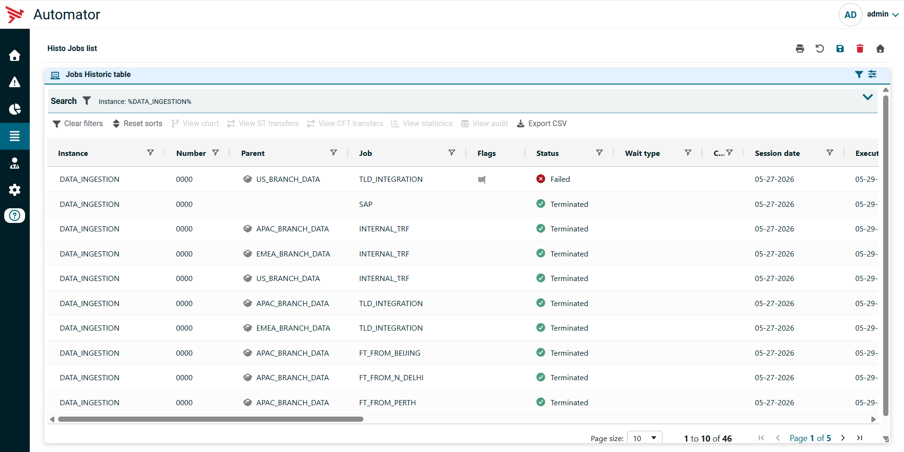Click the funnel icon next to Search
This screenshot has width=904, height=452.
87,101
